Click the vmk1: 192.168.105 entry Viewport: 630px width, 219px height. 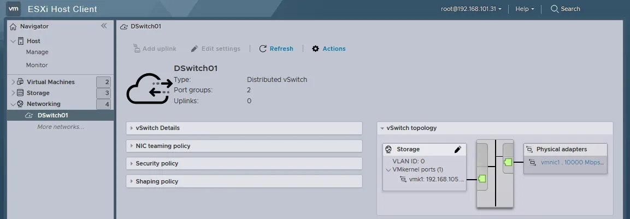pos(437,179)
